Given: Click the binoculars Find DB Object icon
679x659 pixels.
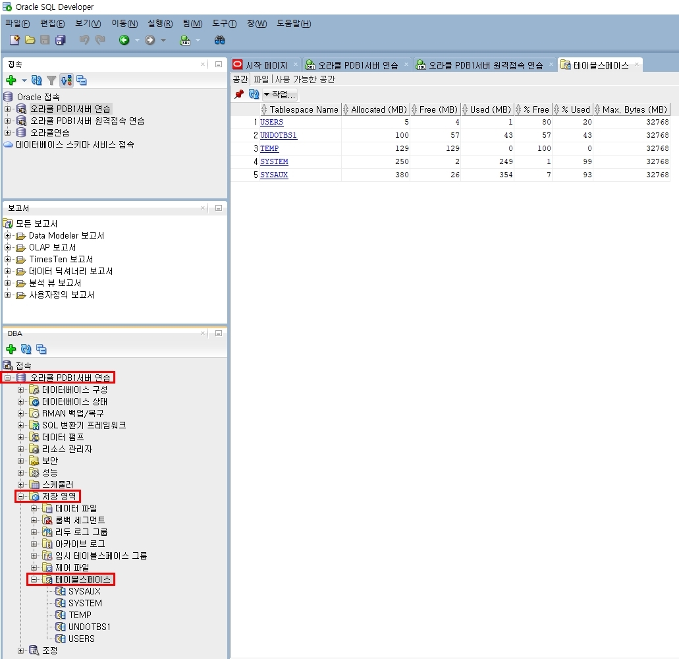Looking at the screenshot, I should [x=219, y=40].
